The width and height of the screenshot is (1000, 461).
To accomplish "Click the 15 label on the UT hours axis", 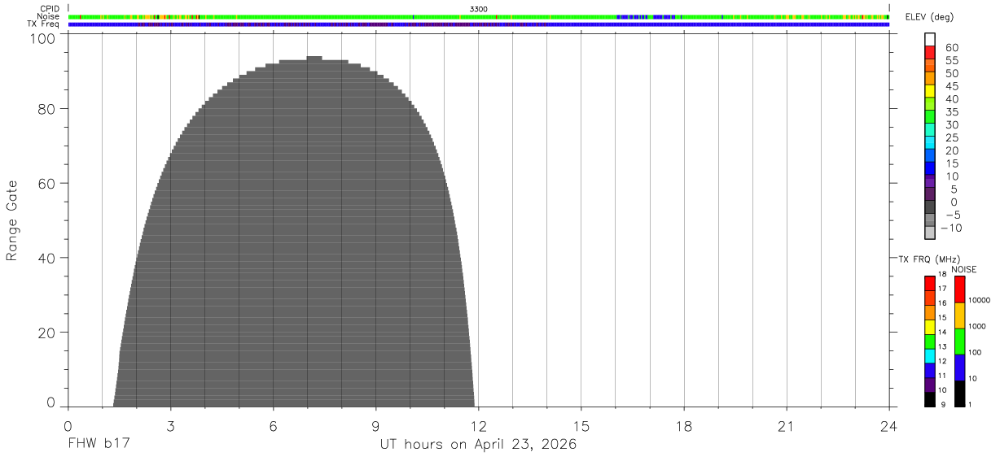I will click(x=581, y=426).
